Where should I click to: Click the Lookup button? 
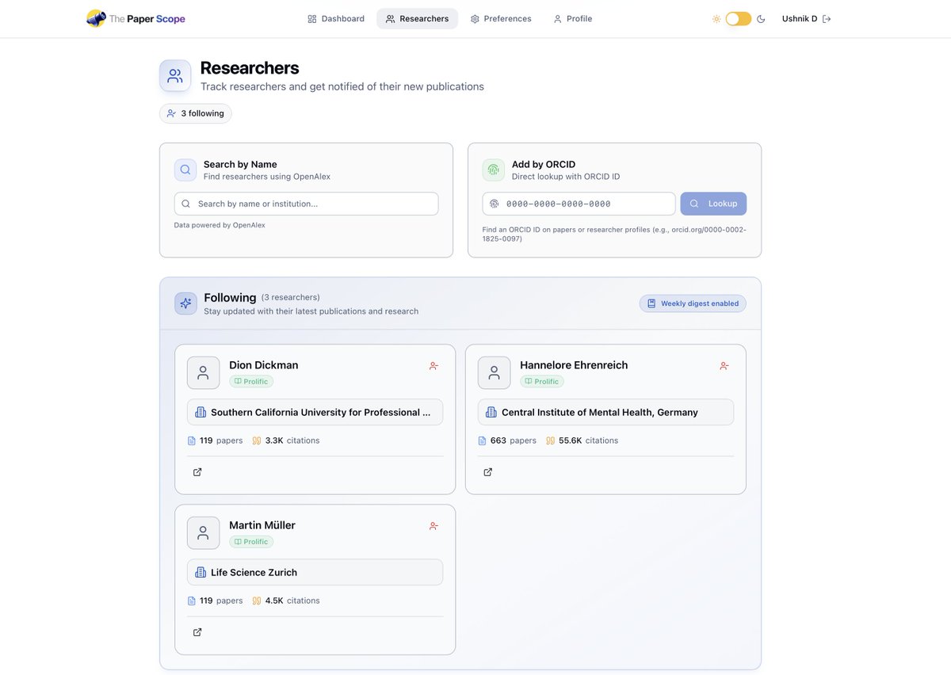[713, 204]
